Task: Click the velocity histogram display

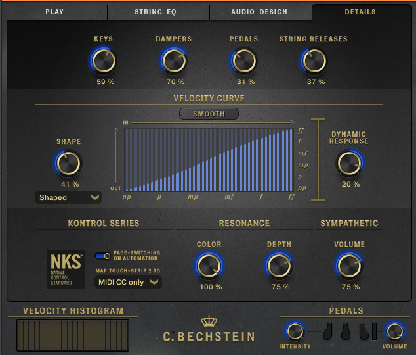Action: click(x=73, y=335)
